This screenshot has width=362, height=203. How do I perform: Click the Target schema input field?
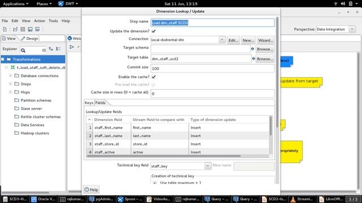click(200, 49)
